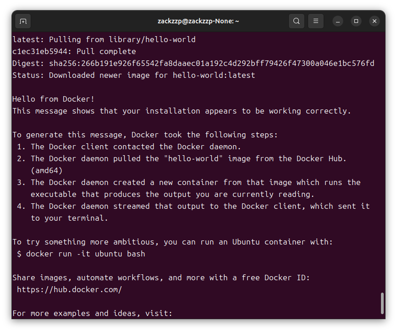Click step 2 'Docker daemon pulled' line
397x332 pixels.
click(x=182, y=158)
